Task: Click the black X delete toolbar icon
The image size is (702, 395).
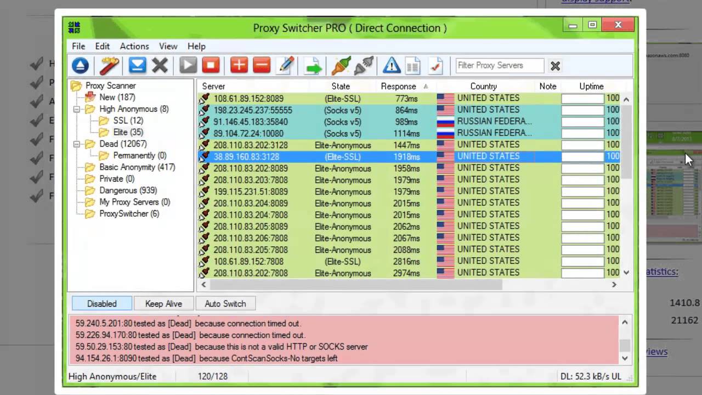Action: point(160,66)
